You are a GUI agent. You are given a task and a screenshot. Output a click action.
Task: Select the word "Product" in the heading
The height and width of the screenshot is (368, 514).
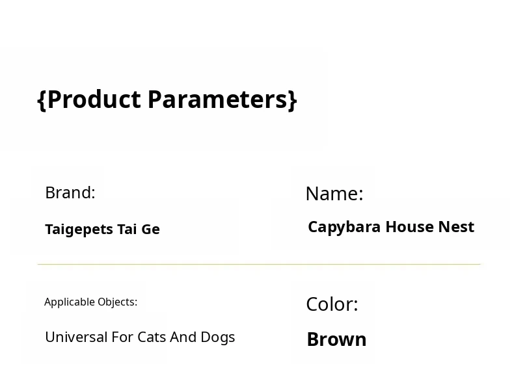[94, 99]
